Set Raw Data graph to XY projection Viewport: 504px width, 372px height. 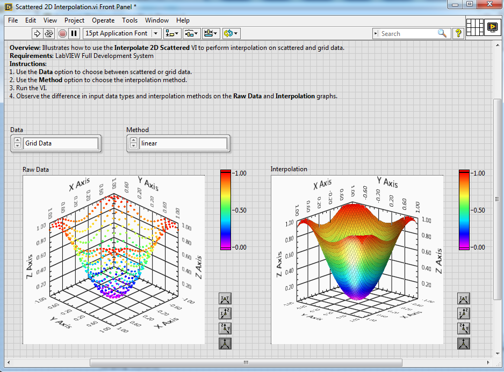coord(225,299)
